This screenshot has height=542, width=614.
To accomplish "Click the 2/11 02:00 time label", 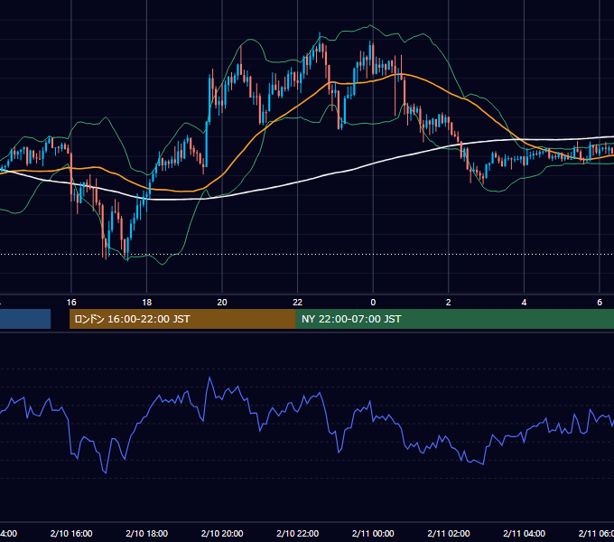I will pyautogui.click(x=449, y=533).
